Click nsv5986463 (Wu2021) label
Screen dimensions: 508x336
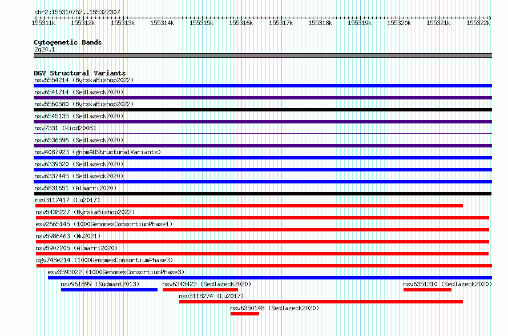point(68,236)
